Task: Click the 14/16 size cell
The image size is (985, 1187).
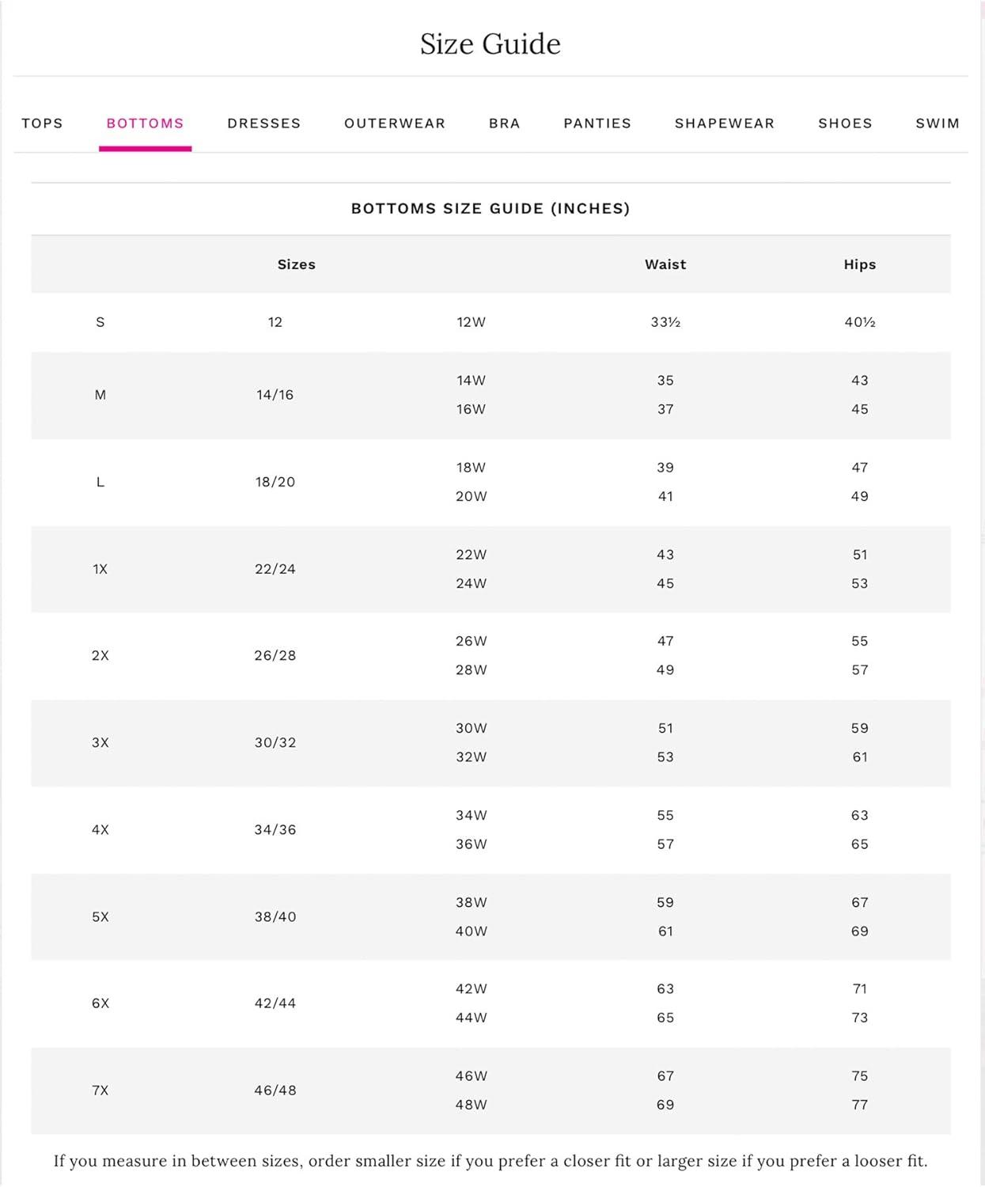Action: point(275,395)
